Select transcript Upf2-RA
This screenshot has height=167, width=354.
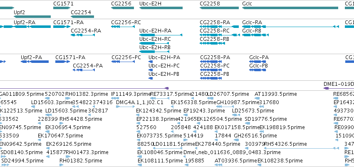(25, 22)
